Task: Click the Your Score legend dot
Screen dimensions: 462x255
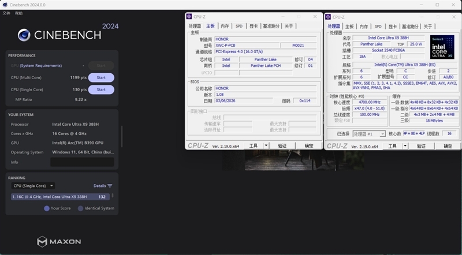Action: (47, 208)
